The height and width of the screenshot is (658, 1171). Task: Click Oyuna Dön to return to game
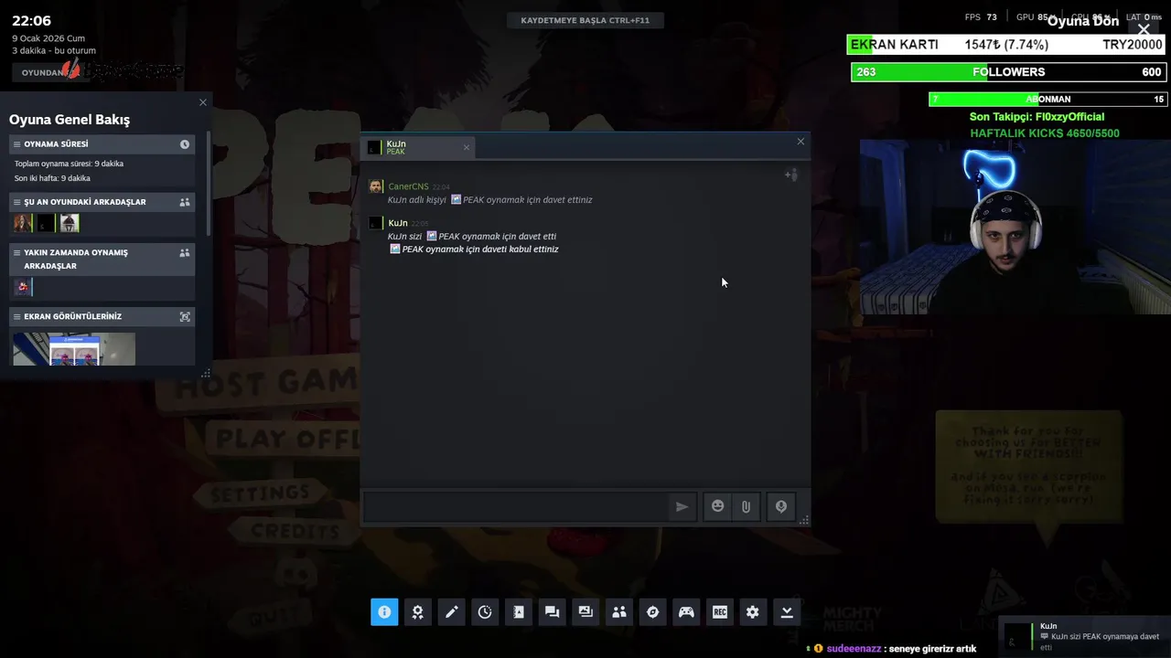(x=1082, y=21)
